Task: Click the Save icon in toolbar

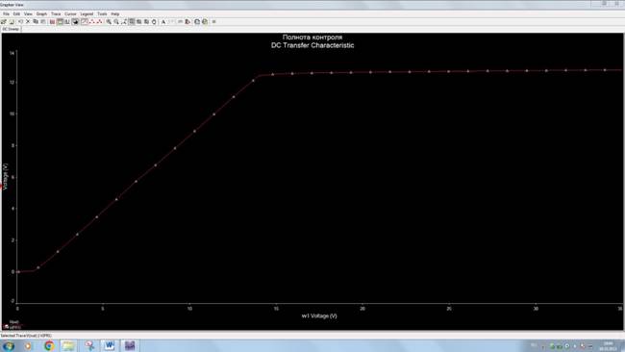Action: coord(12,21)
